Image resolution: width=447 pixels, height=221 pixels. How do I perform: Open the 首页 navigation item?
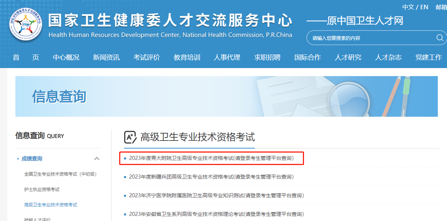[x=26, y=57]
